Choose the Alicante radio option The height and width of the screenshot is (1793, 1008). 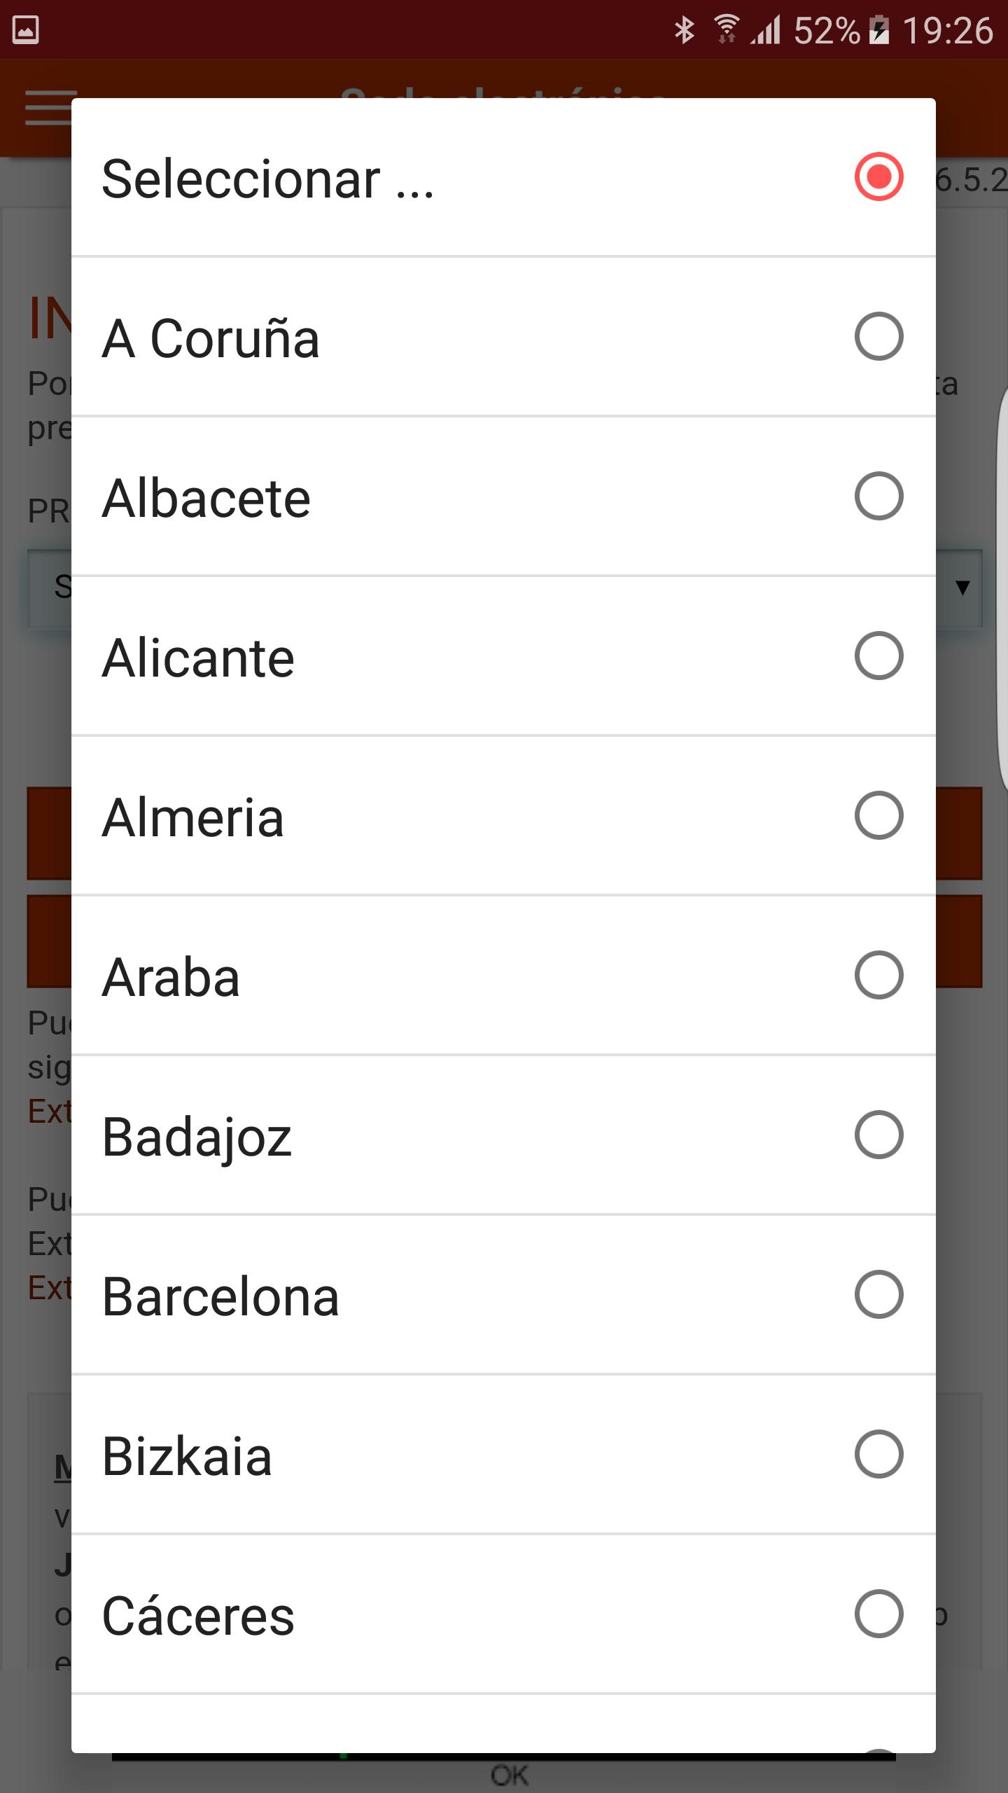pos(503,656)
